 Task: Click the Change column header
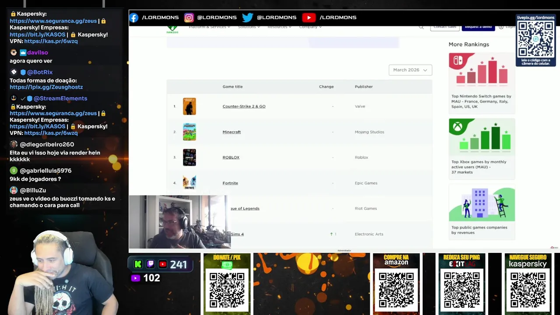click(326, 87)
